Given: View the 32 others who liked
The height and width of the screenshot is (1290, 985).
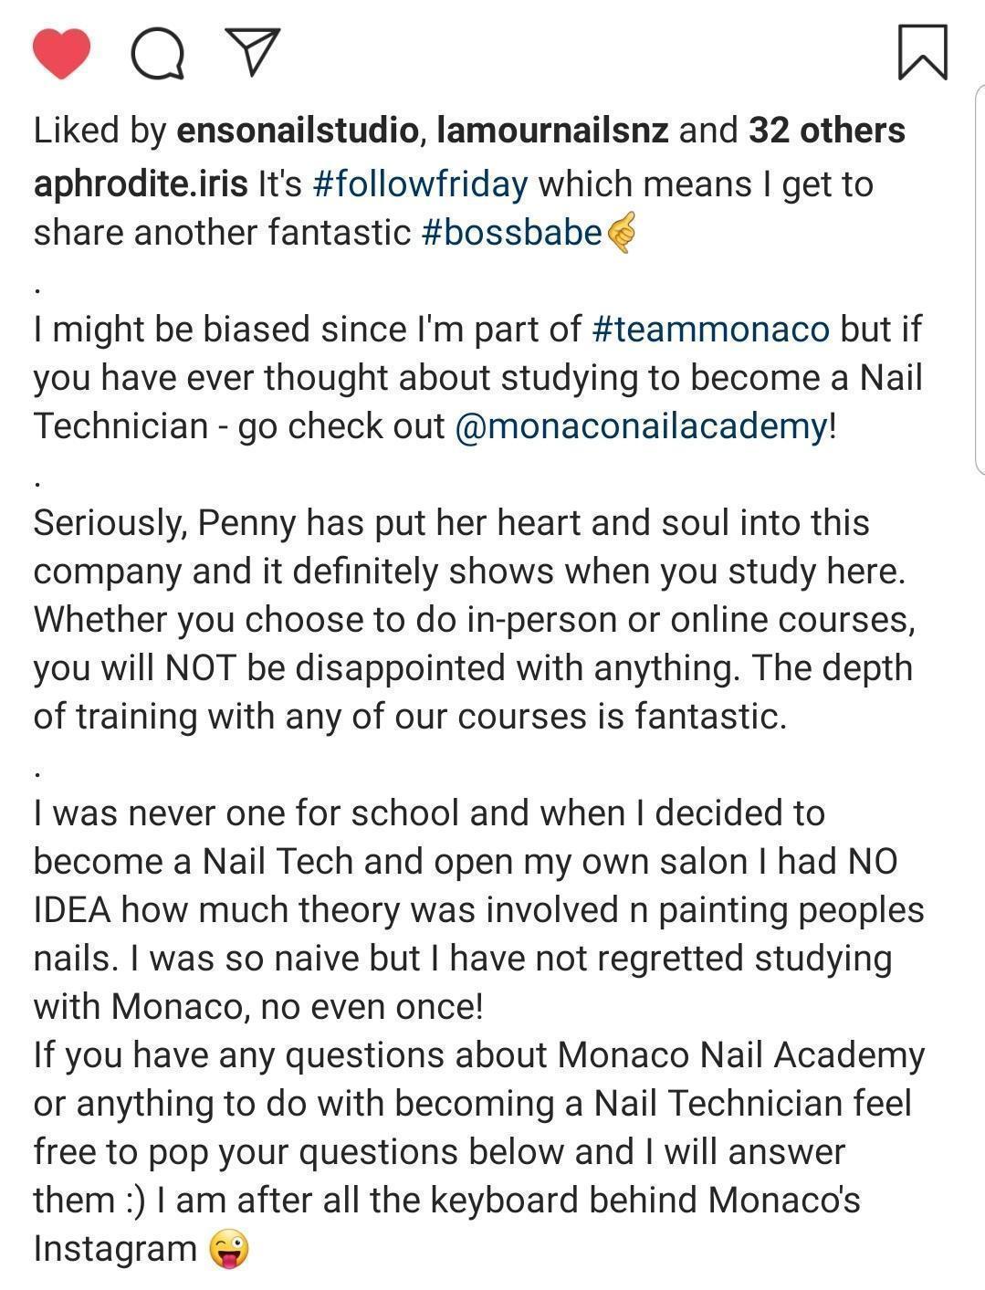Looking at the screenshot, I should (x=826, y=131).
